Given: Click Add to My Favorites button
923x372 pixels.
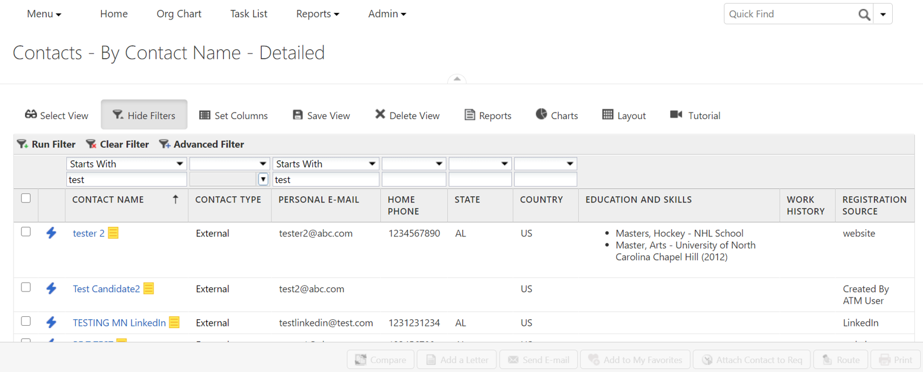Looking at the screenshot, I should click(x=635, y=360).
